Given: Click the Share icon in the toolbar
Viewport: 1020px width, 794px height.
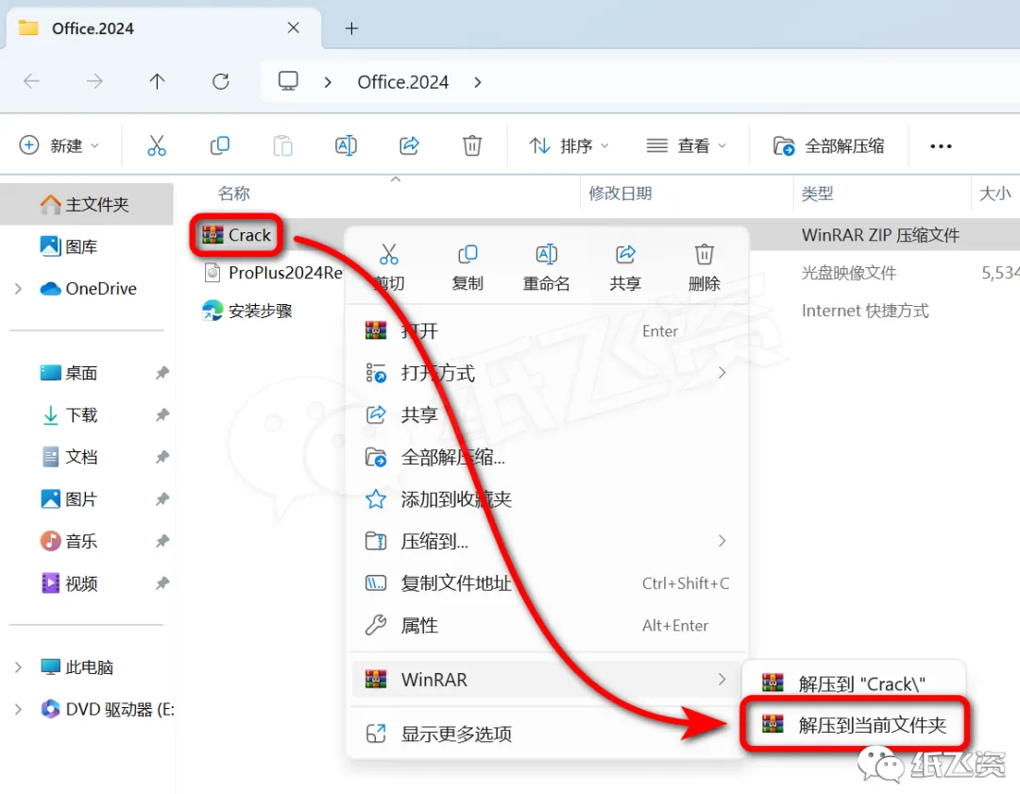Looking at the screenshot, I should (409, 145).
